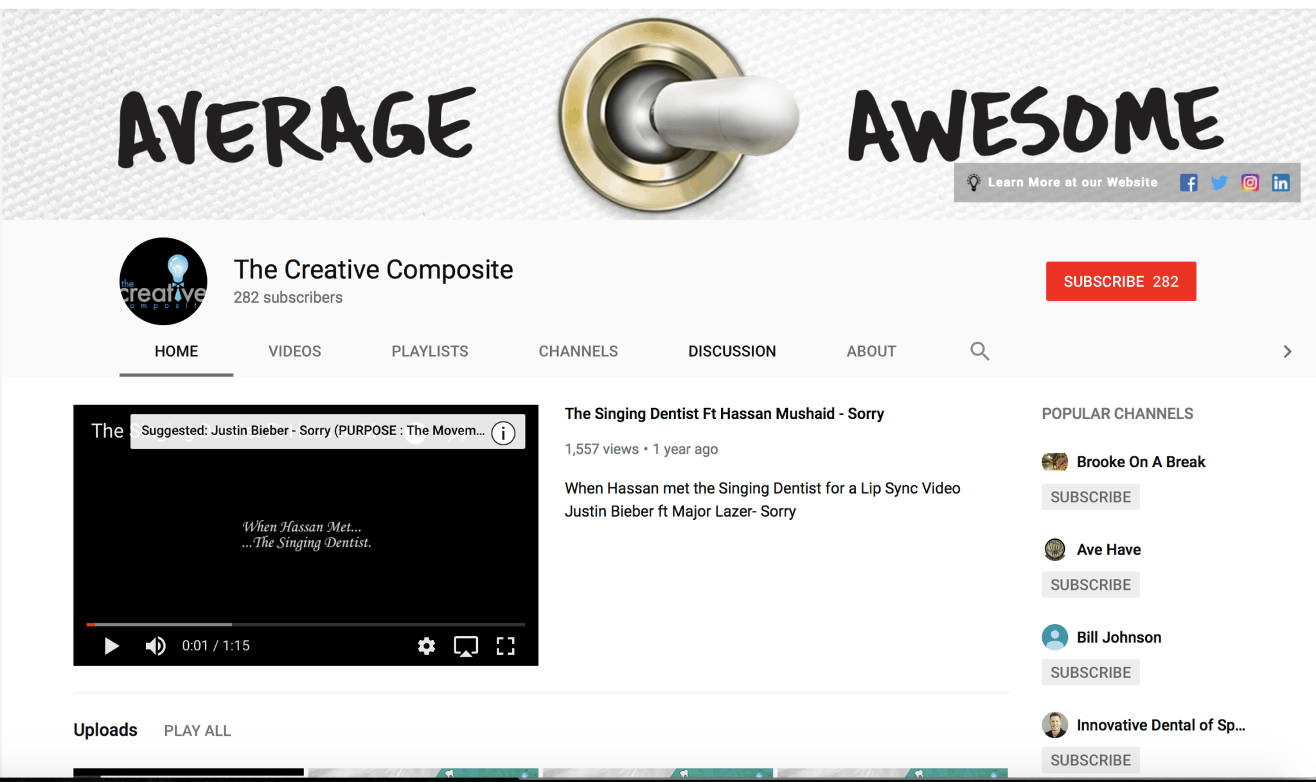Enter fullscreen mode on the video
This screenshot has width=1316, height=782.
(506, 646)
